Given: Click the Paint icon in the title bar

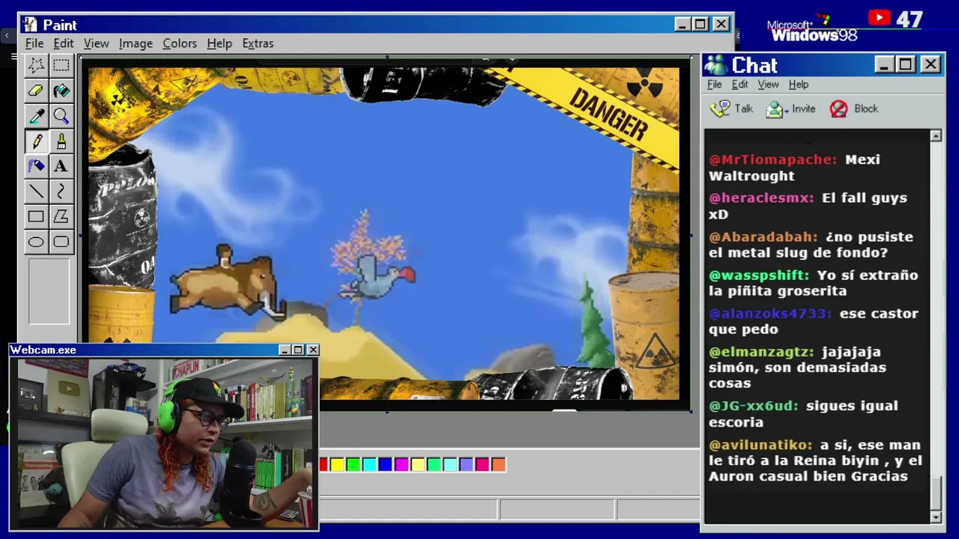Looking at the screenshot, I should click(30, 25).
